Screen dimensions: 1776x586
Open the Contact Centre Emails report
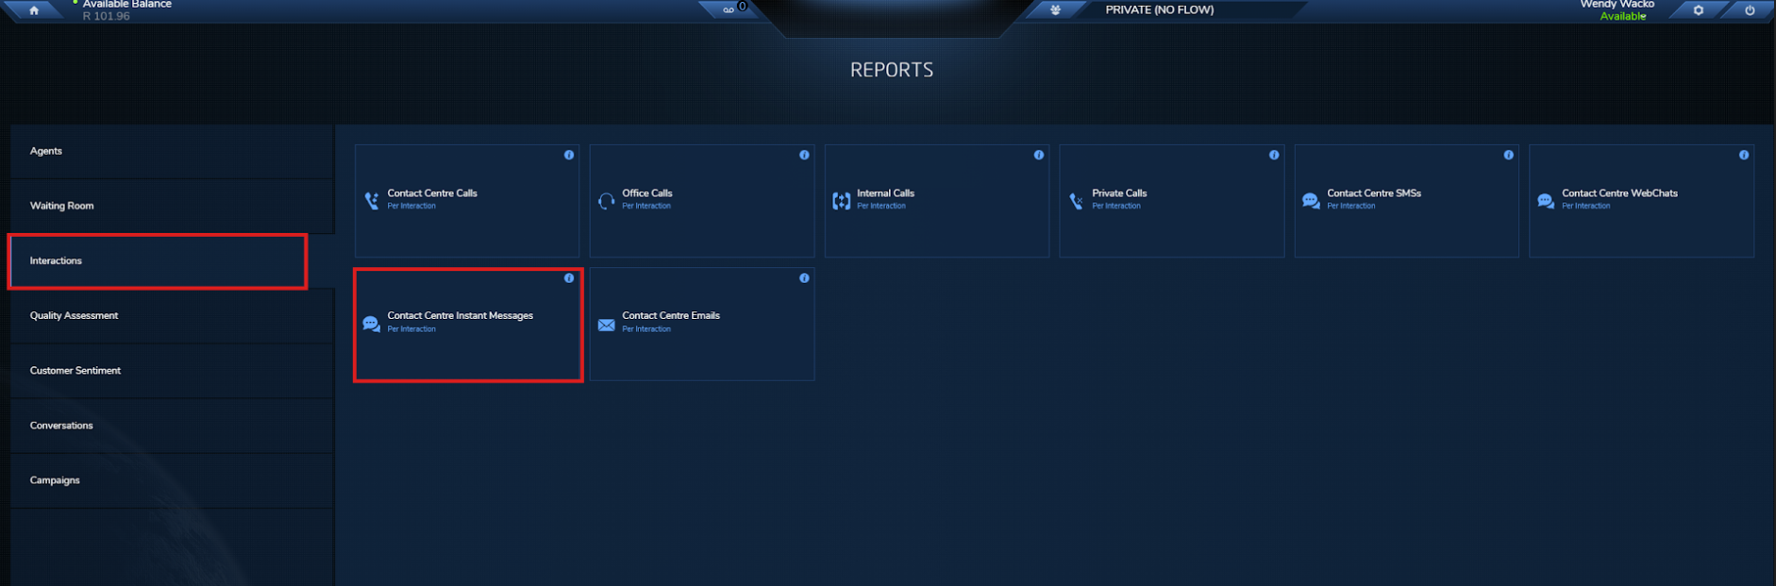point(702,325)
